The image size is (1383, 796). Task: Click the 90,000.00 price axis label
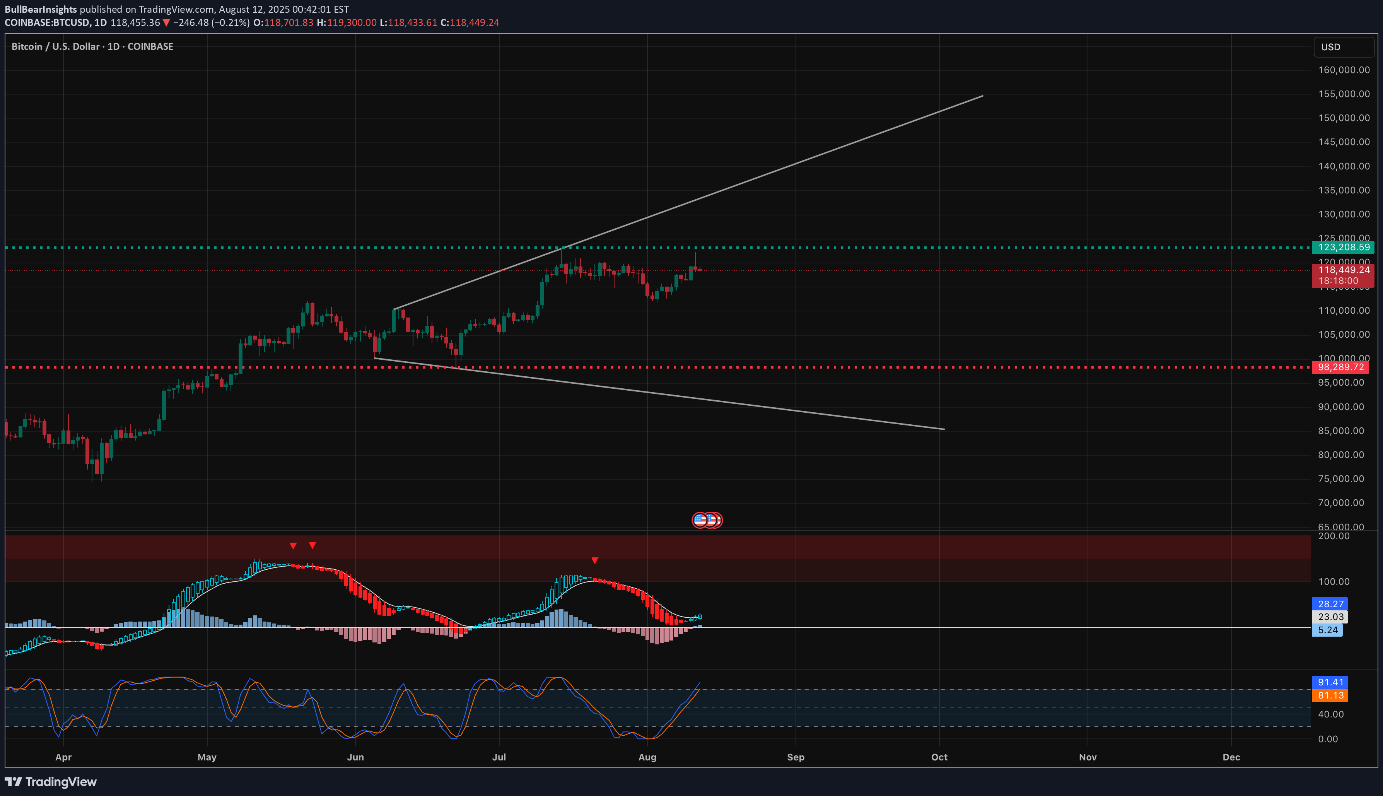pyautogui.click(x=1341, y=407)
